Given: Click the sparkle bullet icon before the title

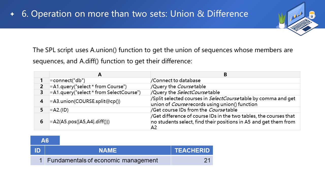Looking at the screenshot, I should pos(12,14).
